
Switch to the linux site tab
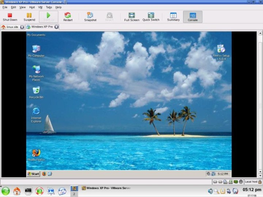[12, 27]
